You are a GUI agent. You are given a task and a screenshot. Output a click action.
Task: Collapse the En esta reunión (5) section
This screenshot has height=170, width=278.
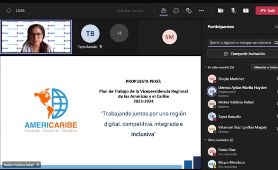[x=205, y=67]
